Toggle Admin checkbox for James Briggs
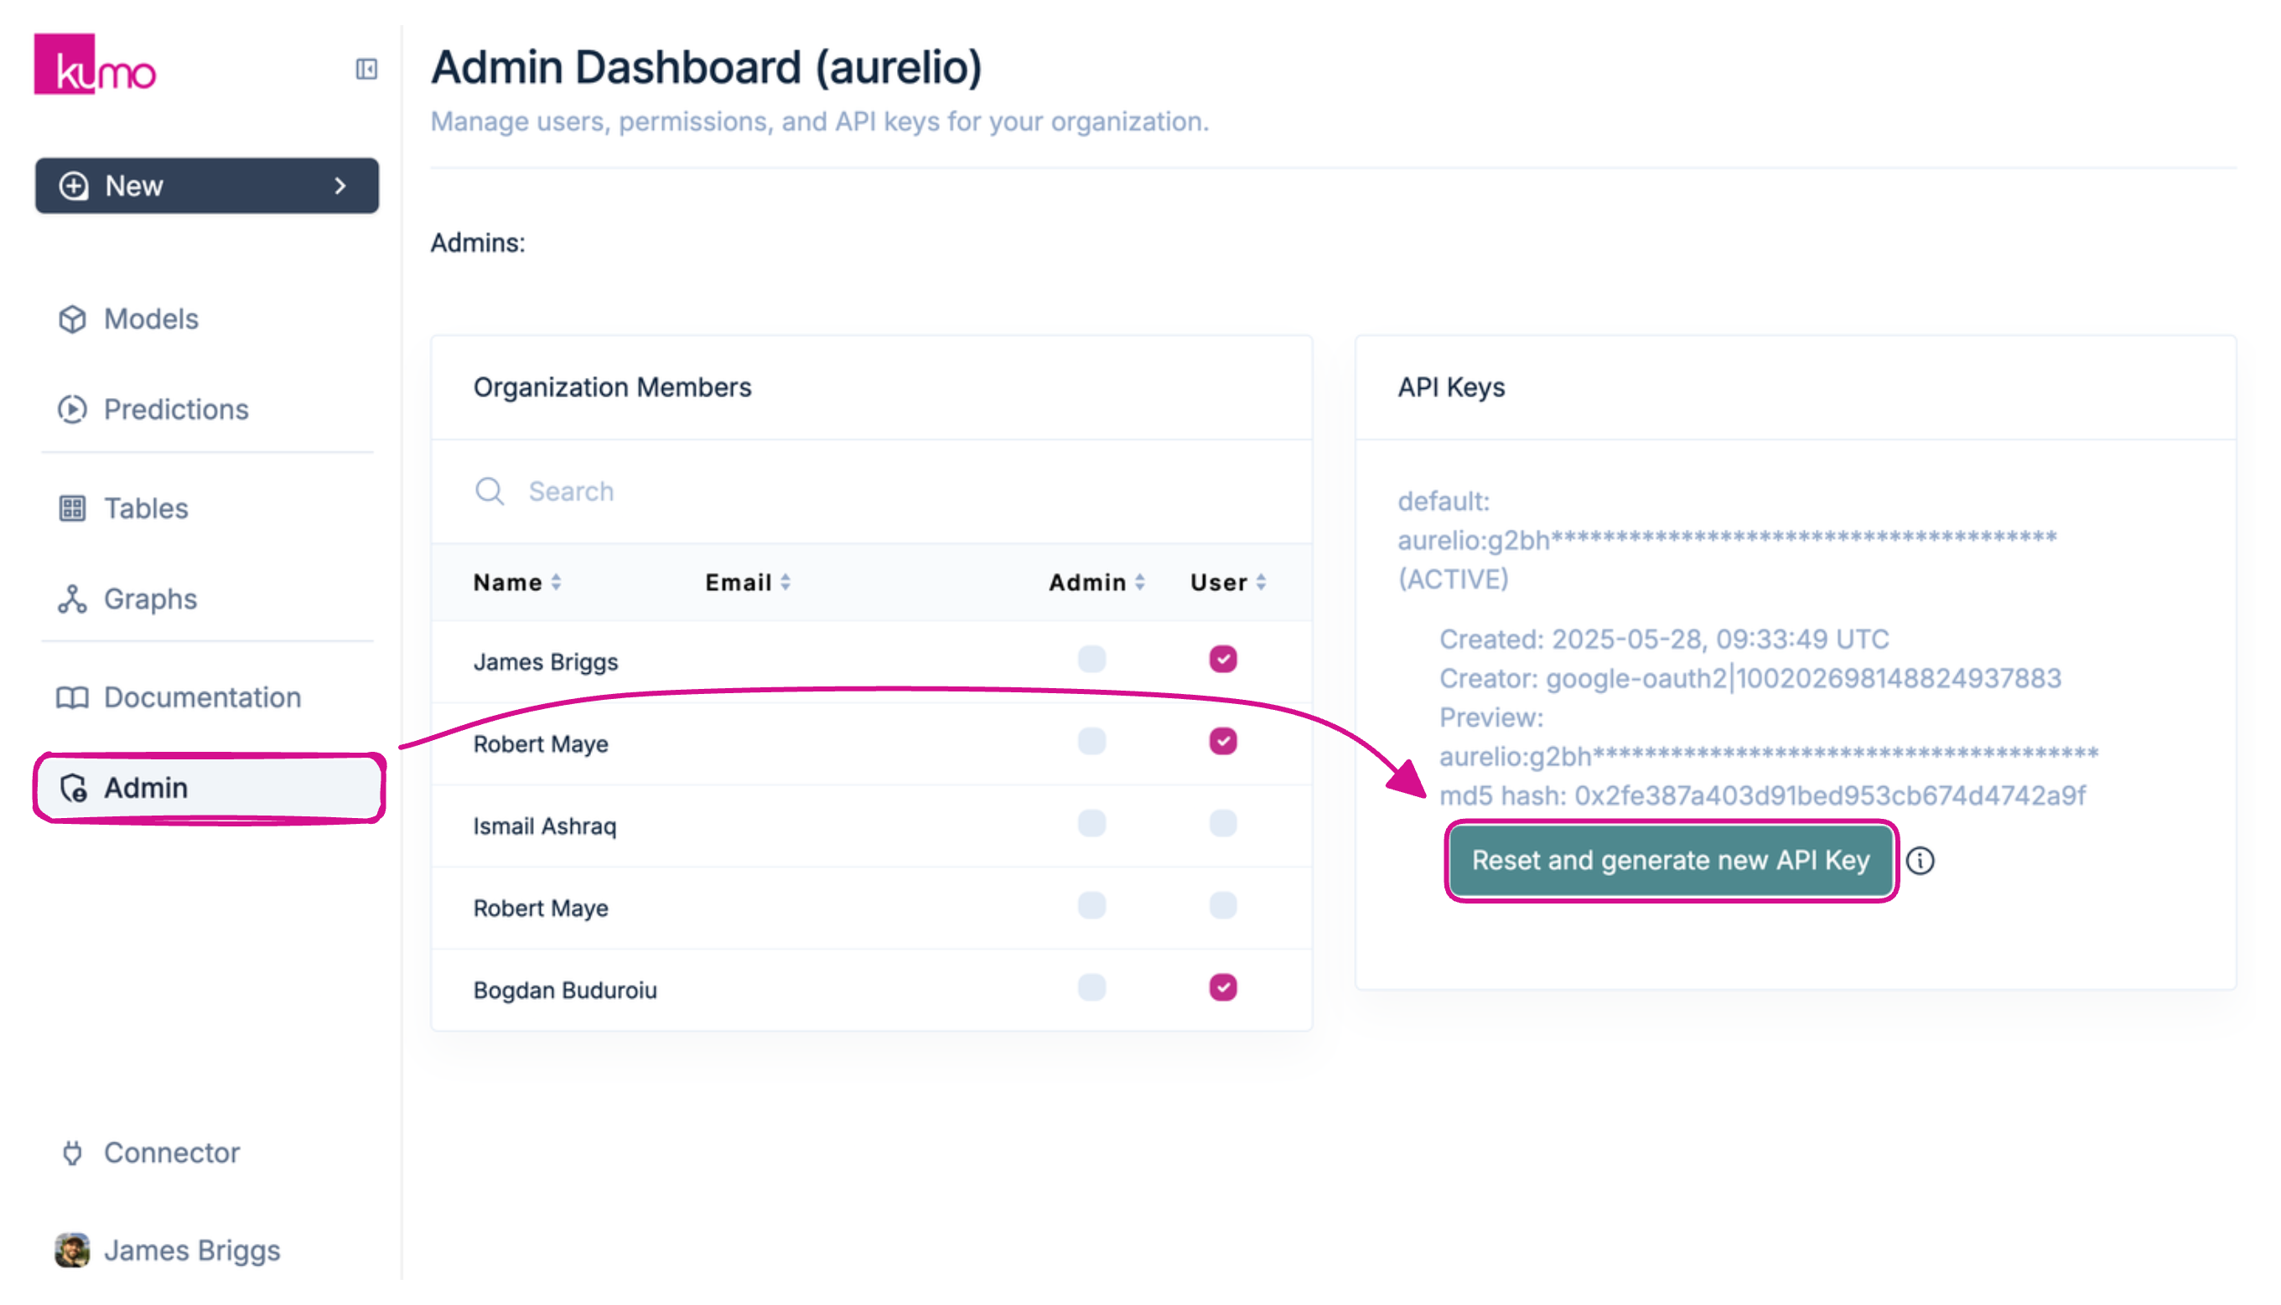This screenshot has width=2281, height=1305. [1091, 660]
